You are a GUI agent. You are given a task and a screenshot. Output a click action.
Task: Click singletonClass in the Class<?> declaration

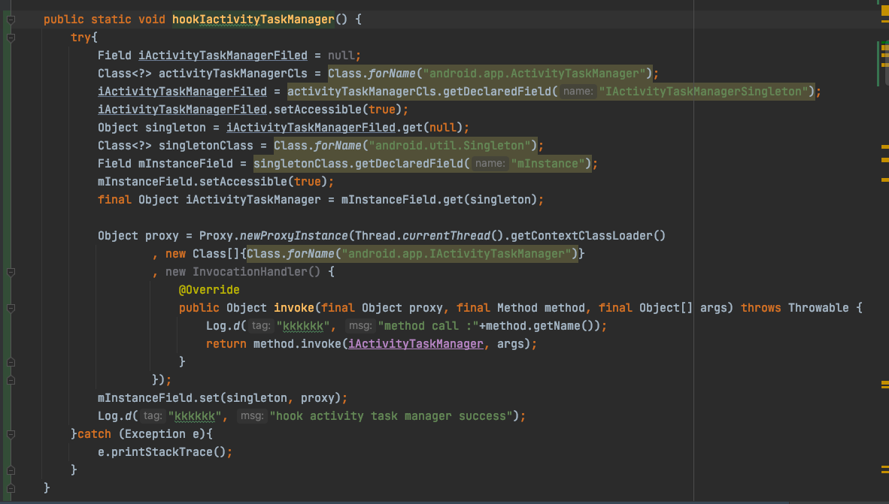click(x=206, y=146)
